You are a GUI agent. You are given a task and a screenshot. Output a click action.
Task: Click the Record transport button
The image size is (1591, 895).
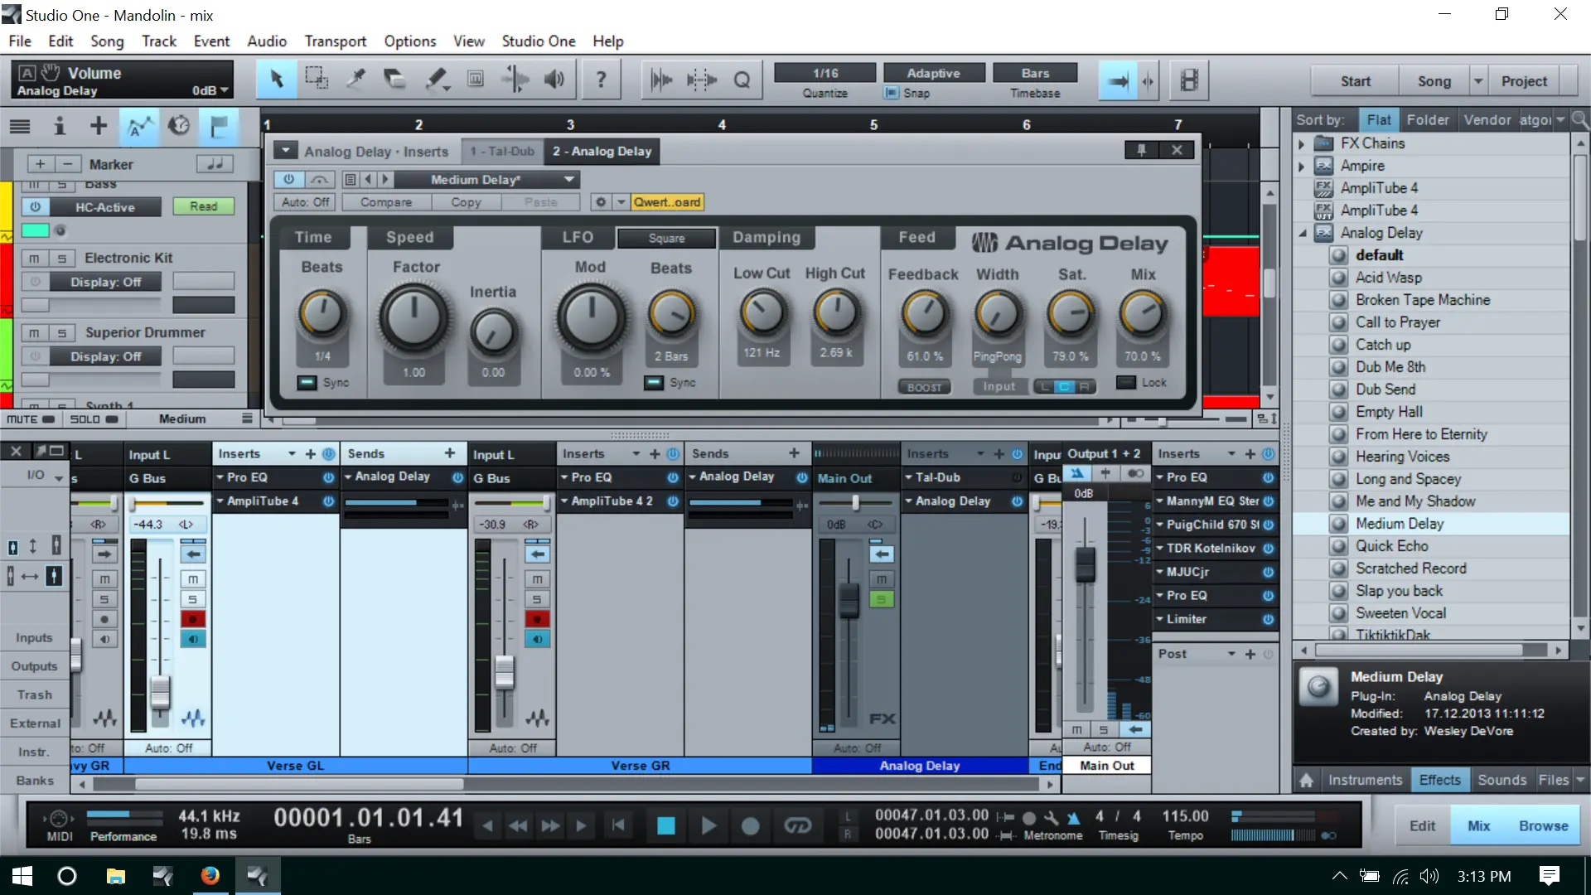pyautogui.click(x=750, y=825)
